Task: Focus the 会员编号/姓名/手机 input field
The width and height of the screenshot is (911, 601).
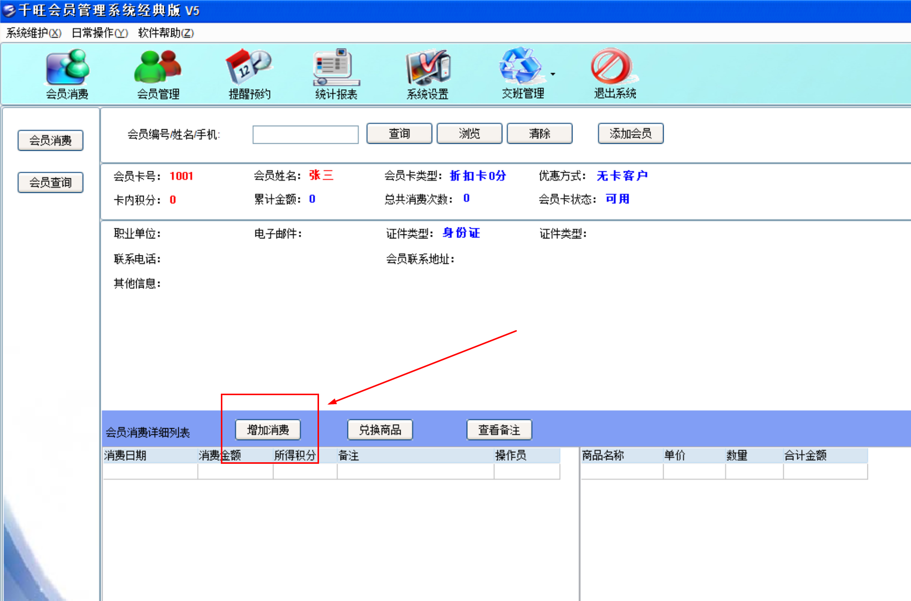Action: pyautogui.click(x=306, y=135)
